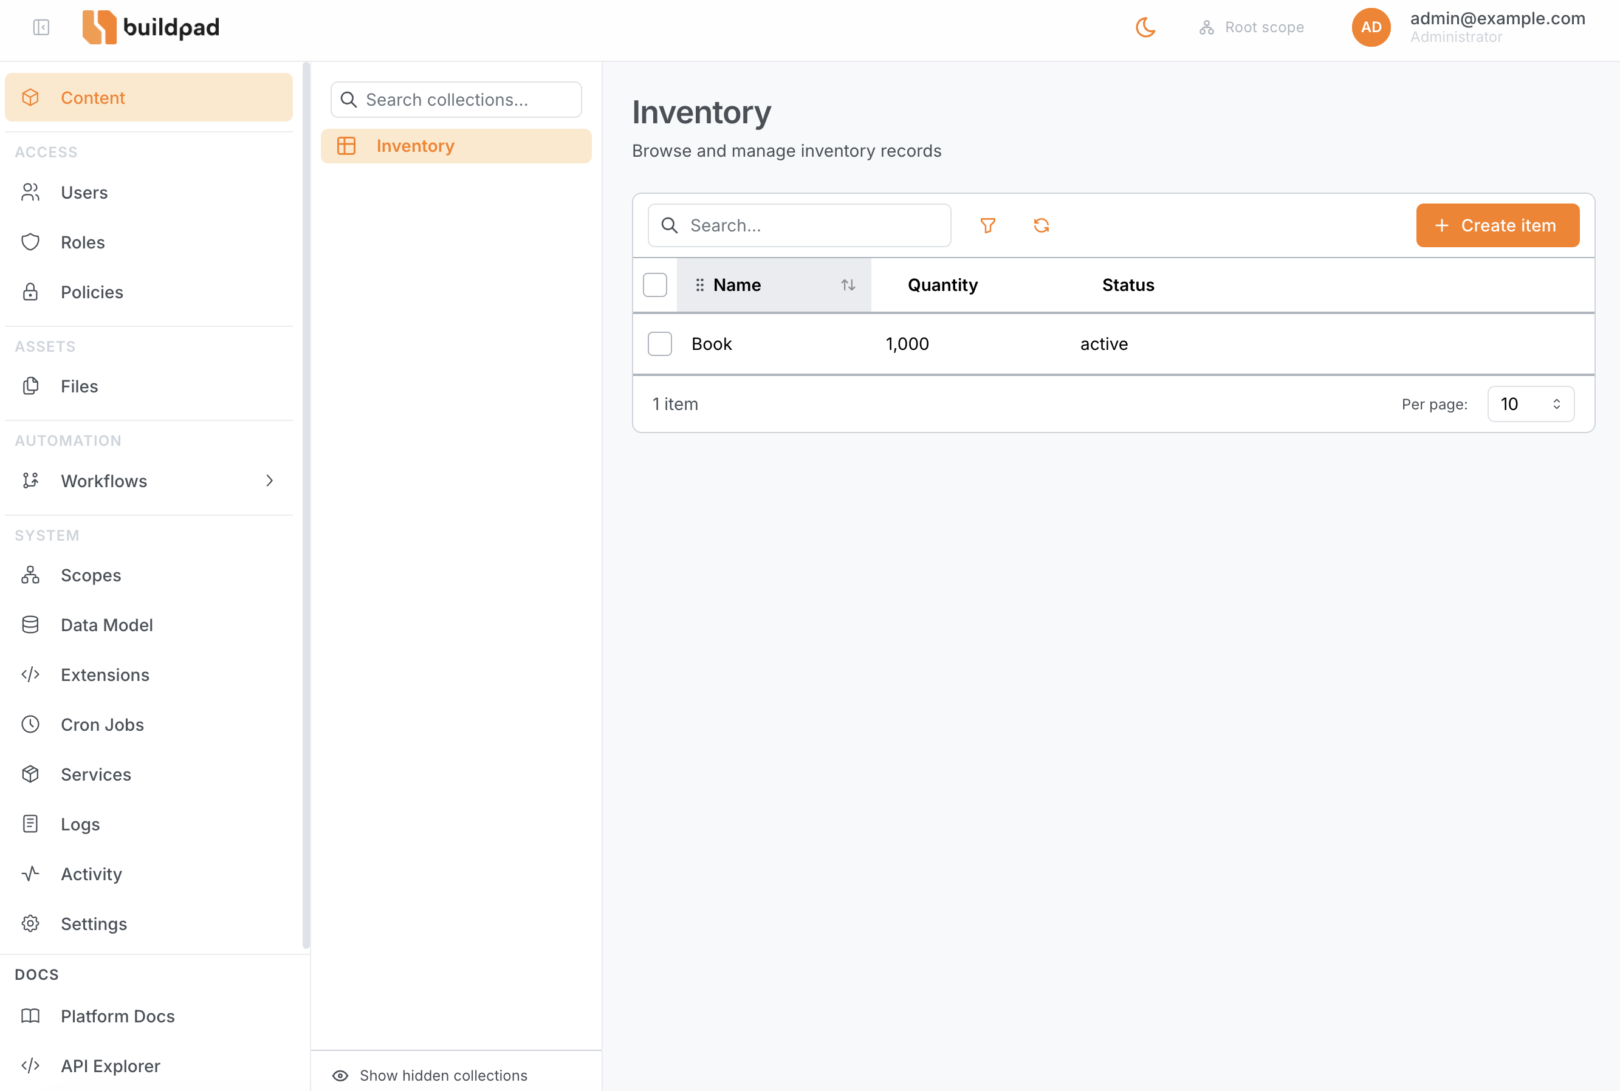Click the Create item button

1497,225
